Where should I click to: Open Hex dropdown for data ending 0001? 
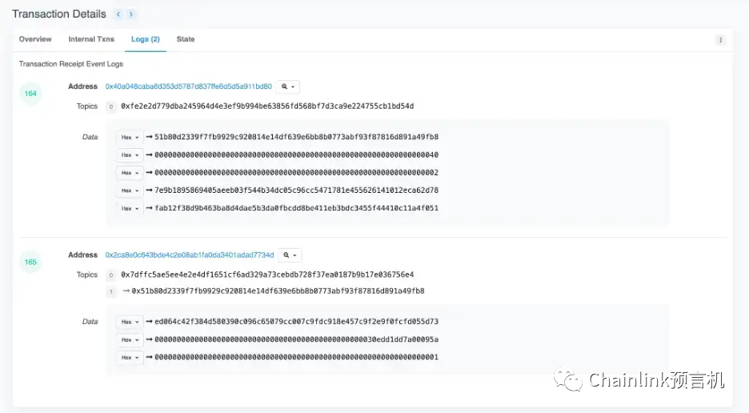tap(130, 358)
